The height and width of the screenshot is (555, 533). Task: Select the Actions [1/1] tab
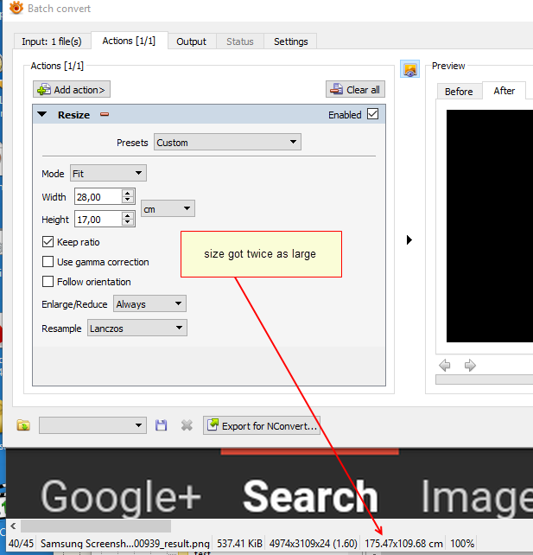129,41
